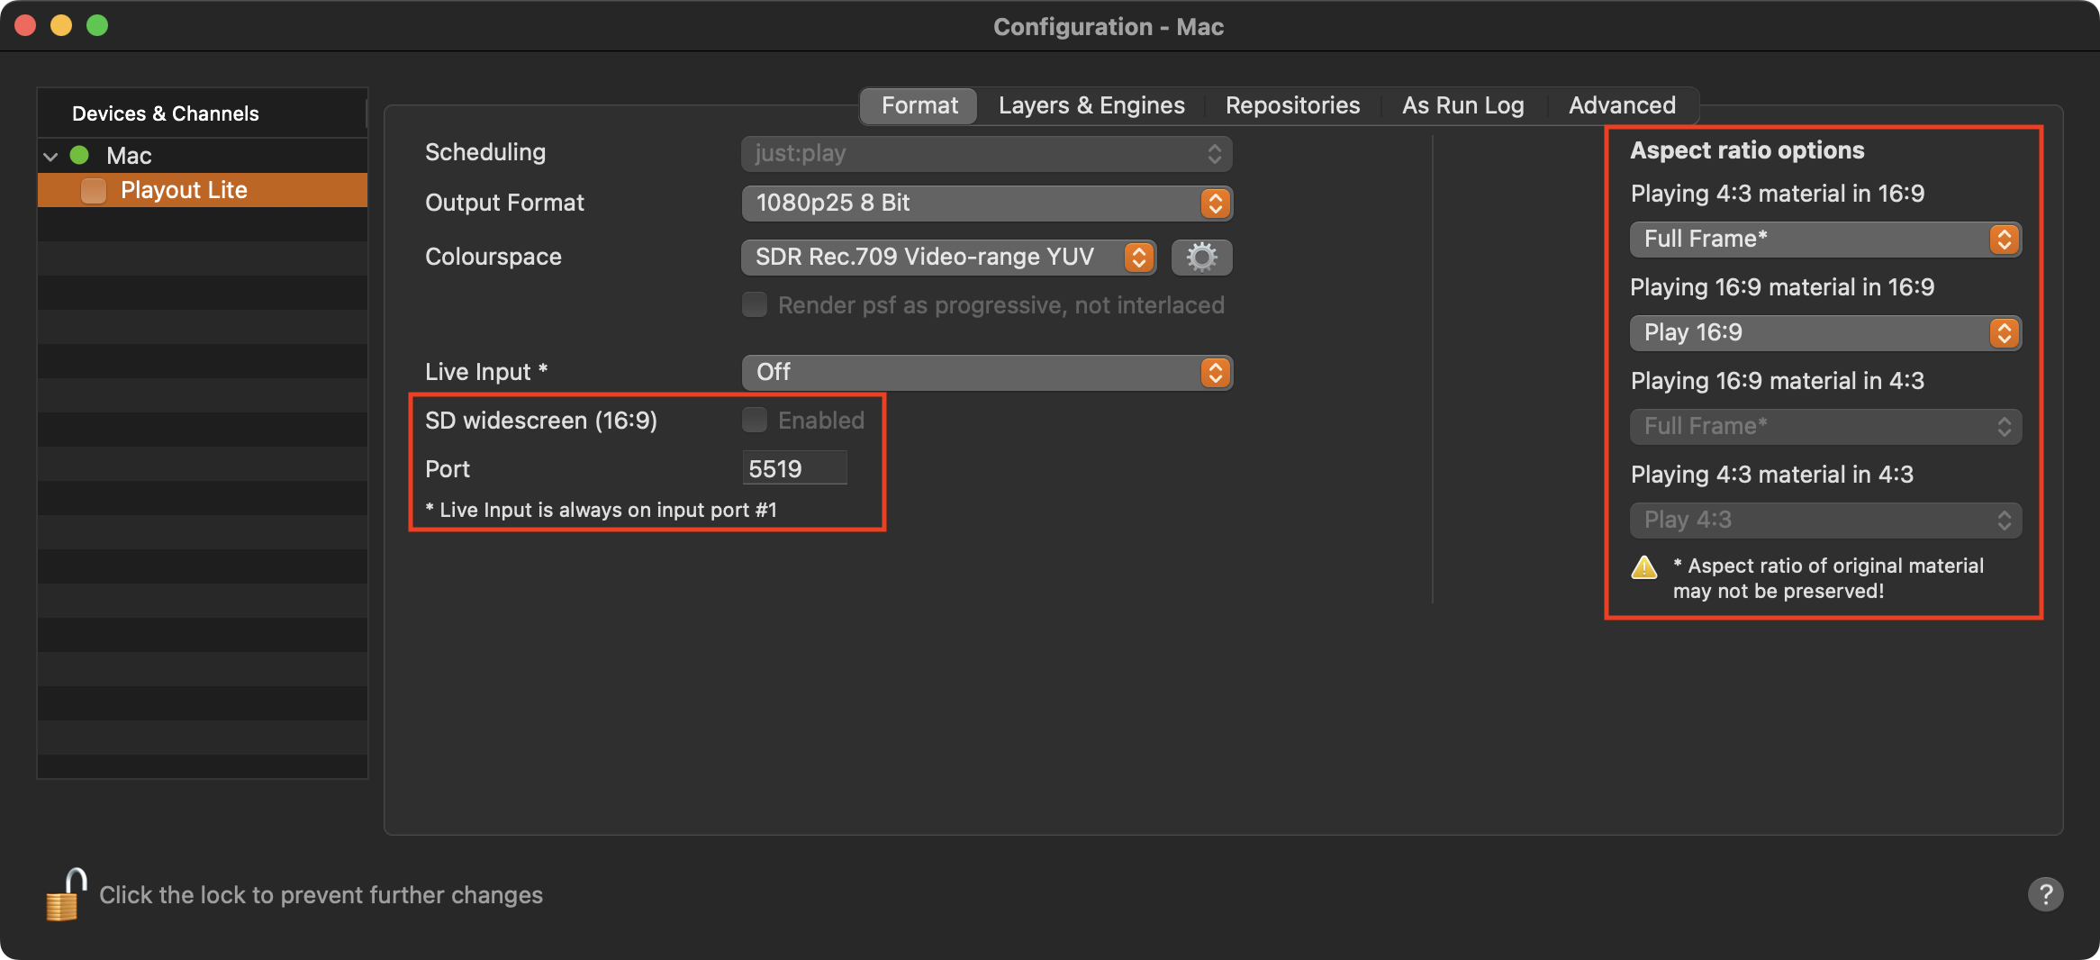Screen dimensions: 2100x960
Task: Click the 'SD widescreen (16:9)' label
Action: [x=541, y=421]
